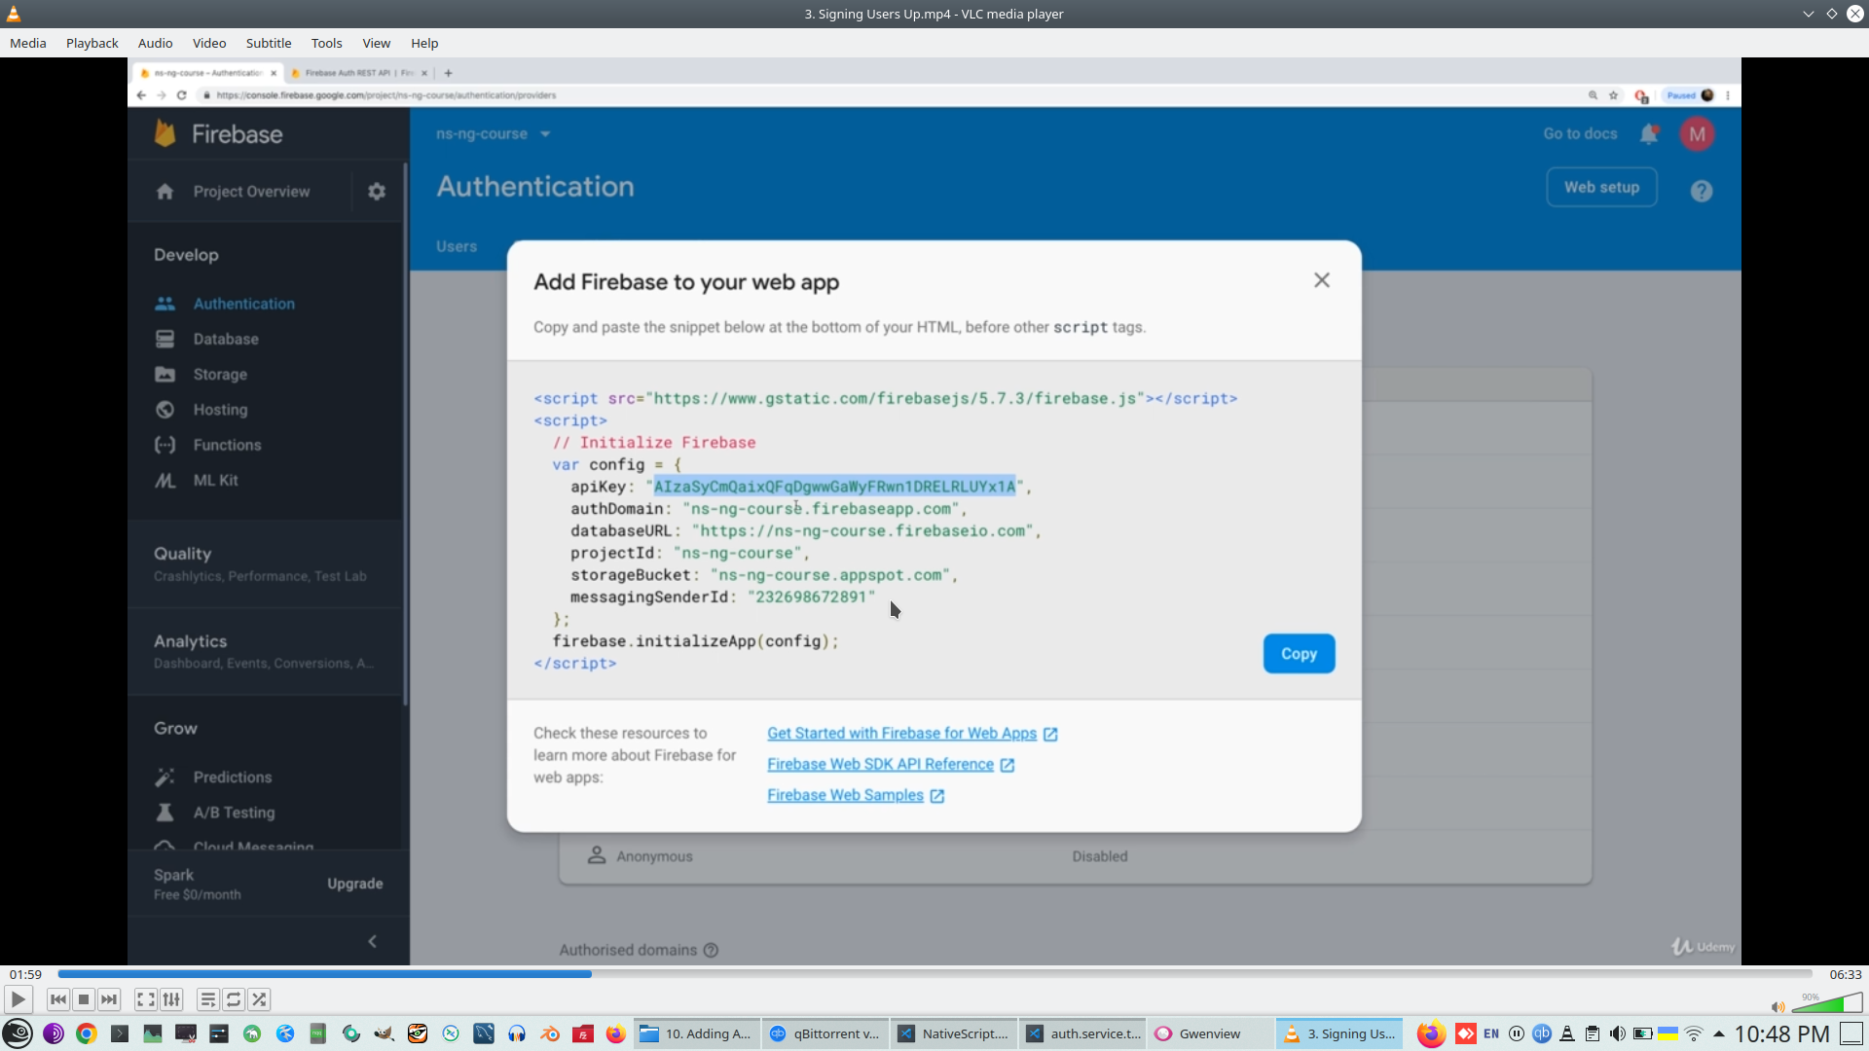Adjust the VLC volume slider
The height and width of the screenshot is (1051, 1869).
tap(1827, 1004)
